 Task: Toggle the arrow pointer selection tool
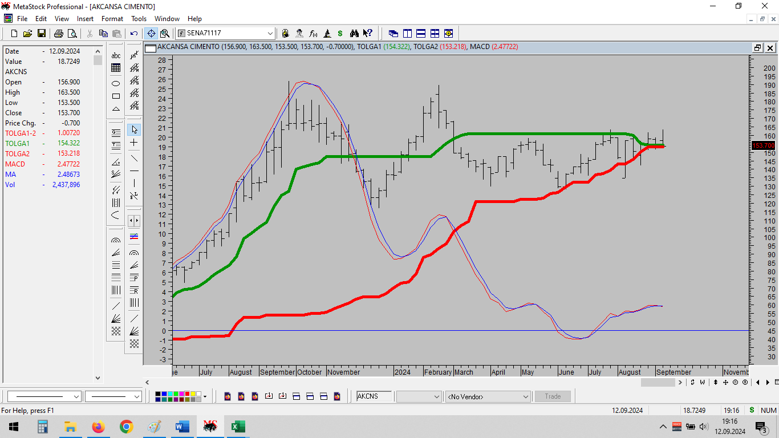point(134,130)
